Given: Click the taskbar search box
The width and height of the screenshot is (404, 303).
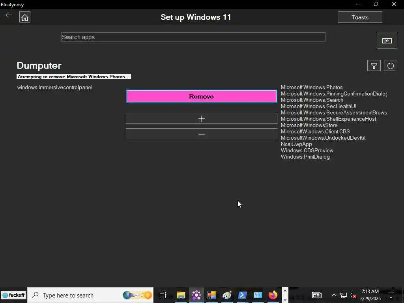Looking at the screenshot, I should (90, 295).
